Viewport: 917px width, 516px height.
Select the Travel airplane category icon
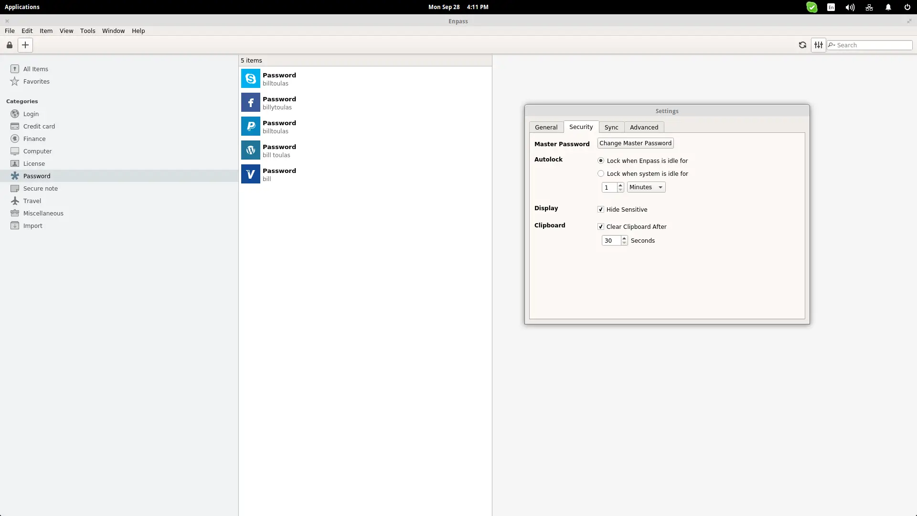[x=15, y=201]
